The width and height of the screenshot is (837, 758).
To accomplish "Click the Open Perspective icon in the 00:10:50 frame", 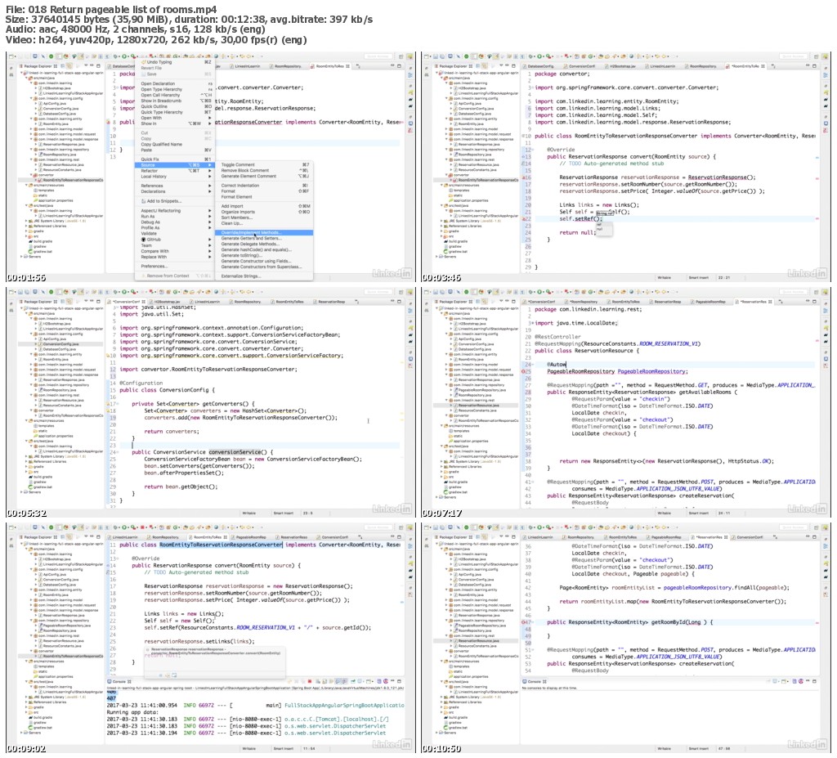I will pyautogui.click(x=817, y=527).
